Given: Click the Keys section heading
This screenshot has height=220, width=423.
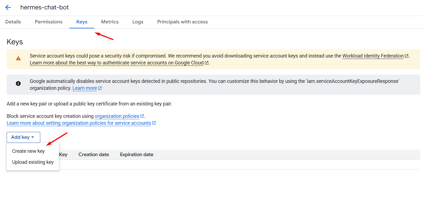Looking at the screenshot, I should (15, 42).
